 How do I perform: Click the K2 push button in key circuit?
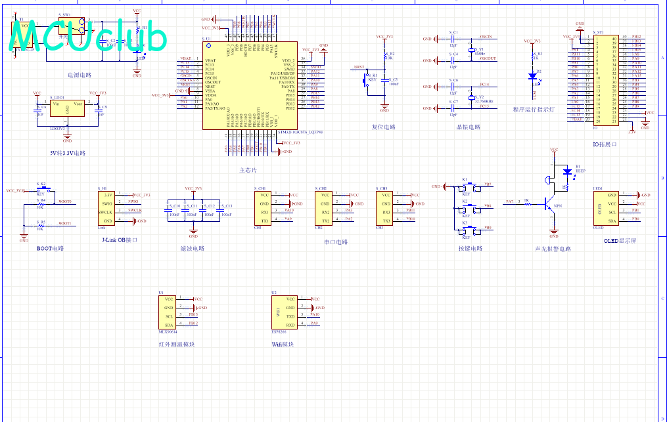(469, 208)
